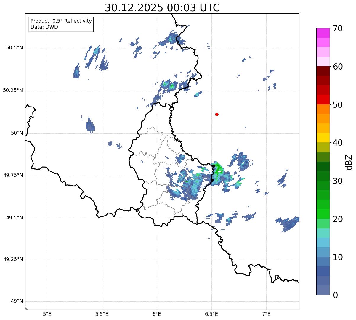The height and width of the screenshot is (320, 356).
Task: Click latitude label "49.25°N"
Action: (13, 260)
